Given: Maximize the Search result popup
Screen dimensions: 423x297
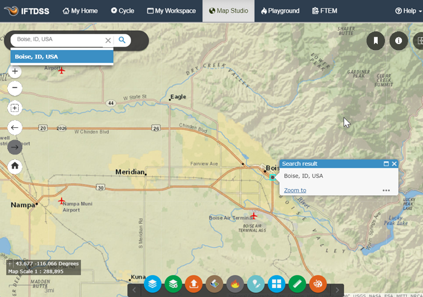Looking at the screenshot, I should tap(386, 164).
